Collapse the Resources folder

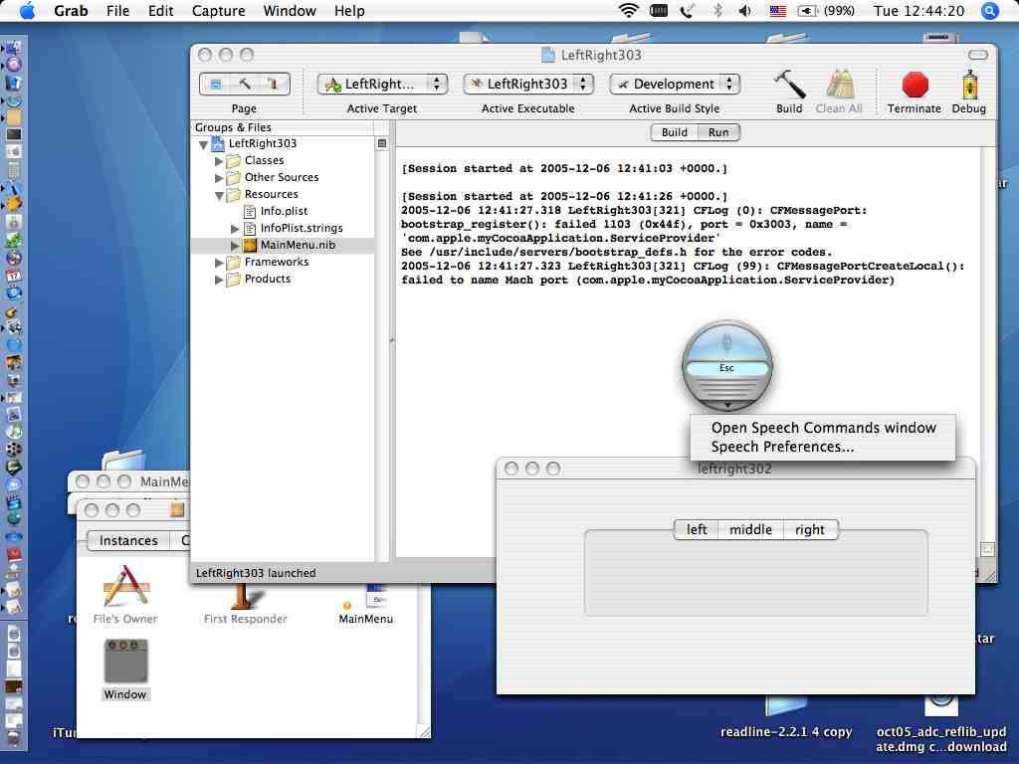[x=219, y=195]
